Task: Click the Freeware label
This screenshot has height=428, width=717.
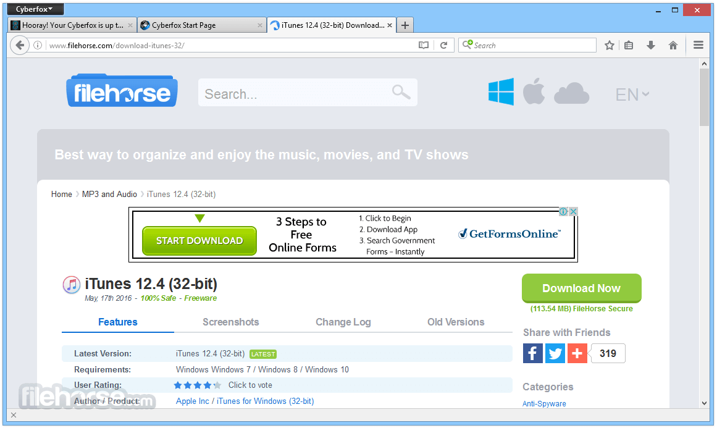Action: (x=200, y=298)
